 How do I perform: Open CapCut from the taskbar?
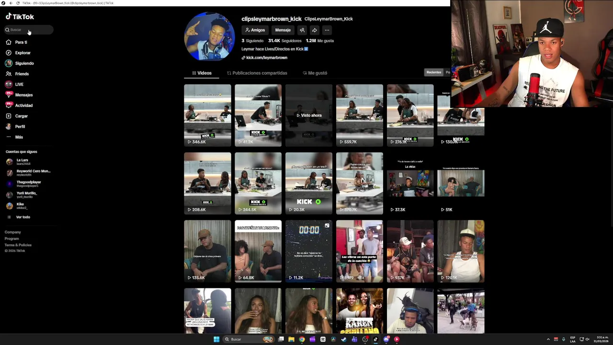pos(323,339)
